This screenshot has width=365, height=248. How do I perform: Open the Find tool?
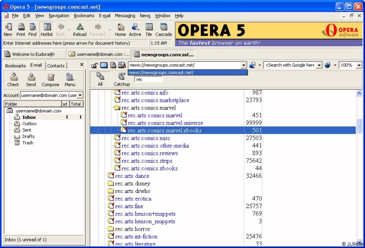coord(33,30)
